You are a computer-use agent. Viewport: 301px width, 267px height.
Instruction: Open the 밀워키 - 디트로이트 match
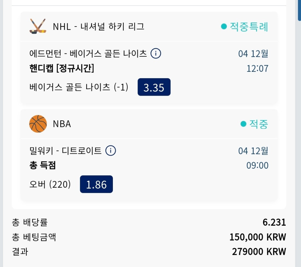[x=65, y=151]
